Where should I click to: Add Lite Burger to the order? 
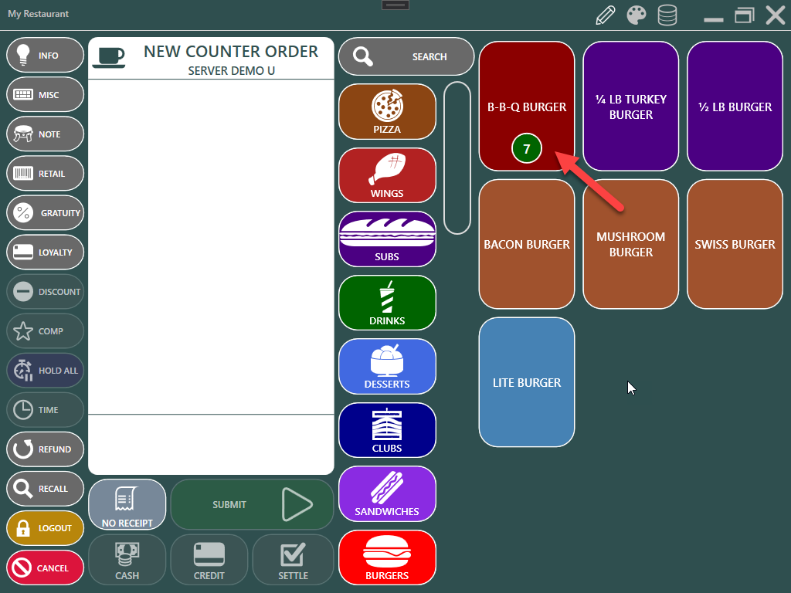[x=527, y=382]
